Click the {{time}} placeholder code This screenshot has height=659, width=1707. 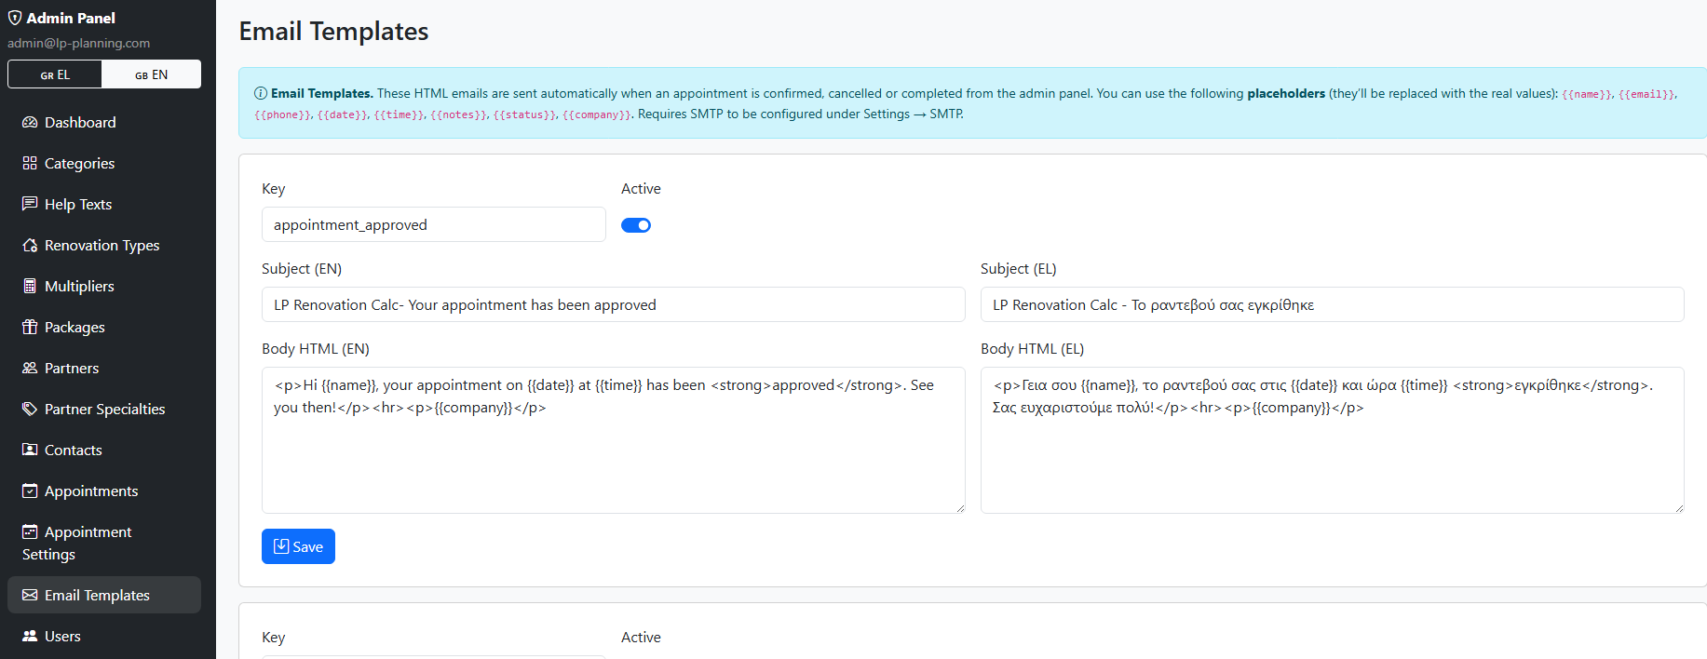pos(400,114)
